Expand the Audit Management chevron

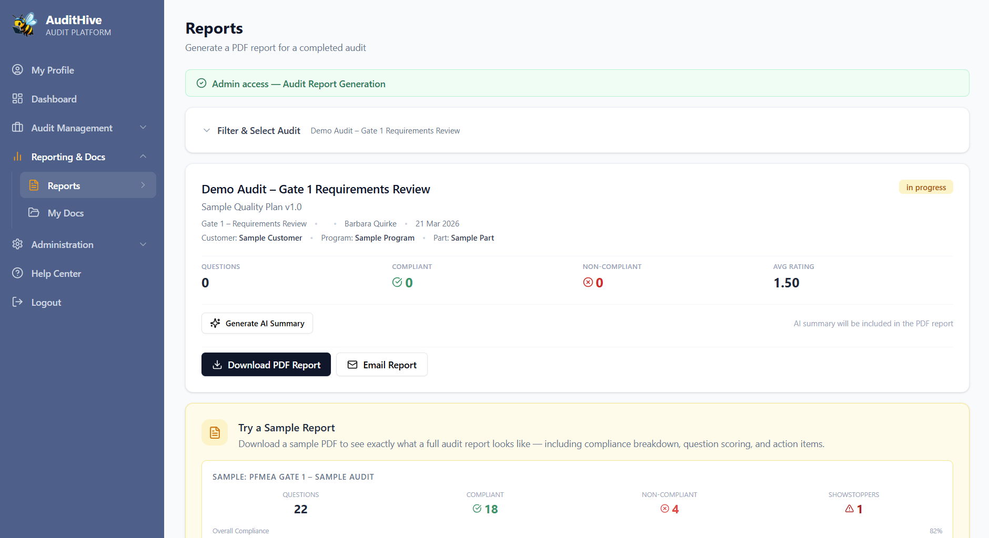click(143, 128)
